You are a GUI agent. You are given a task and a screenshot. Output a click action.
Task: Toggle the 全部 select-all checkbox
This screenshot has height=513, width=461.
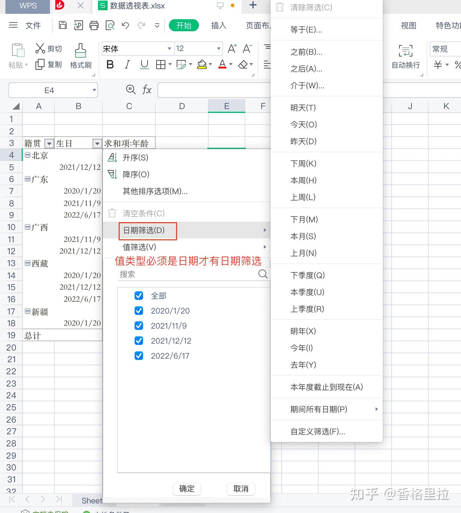pyautogui.click(x=139, y=296)
